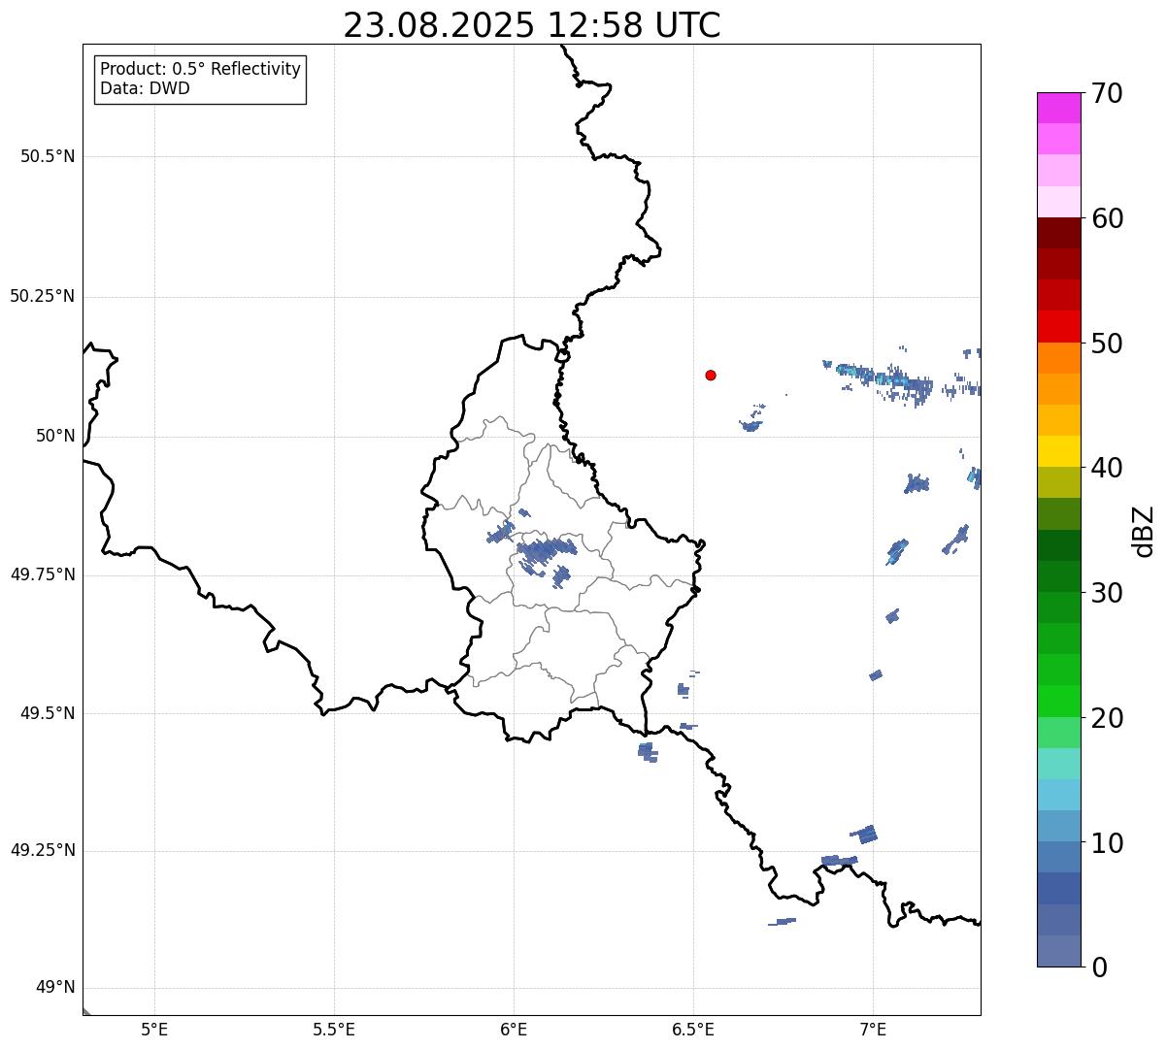Click the bottom slate-blue swatch at 0 dBZ
This screenshot has width=1167, height=1049.
pos(1059,951)
